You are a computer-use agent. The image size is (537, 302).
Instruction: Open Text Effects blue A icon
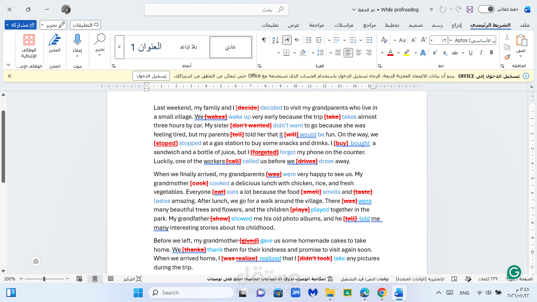coord(423,53)
